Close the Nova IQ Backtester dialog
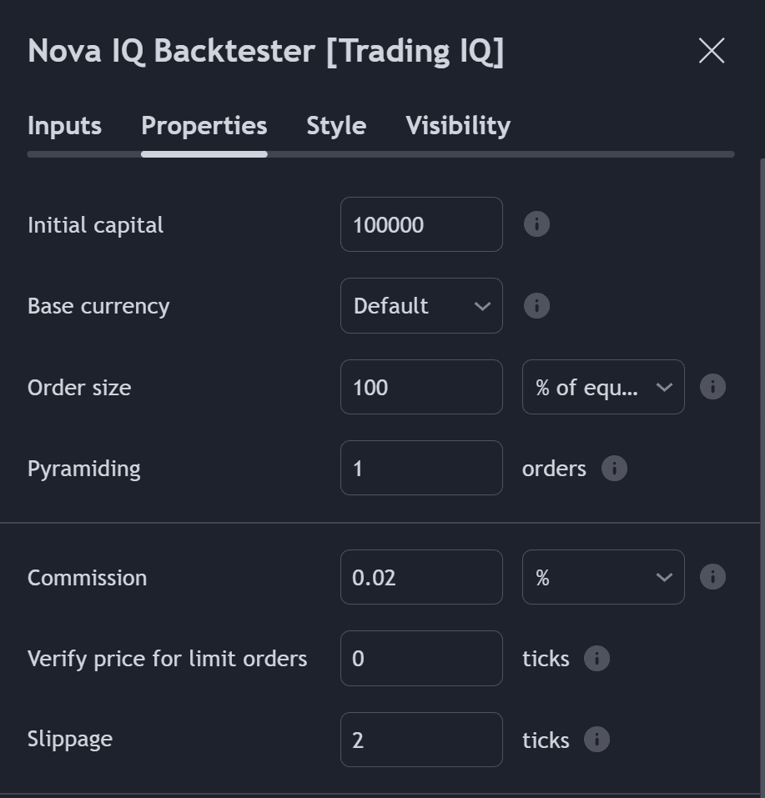The height and width of the screenshot is (798, 765). point(711,50)
